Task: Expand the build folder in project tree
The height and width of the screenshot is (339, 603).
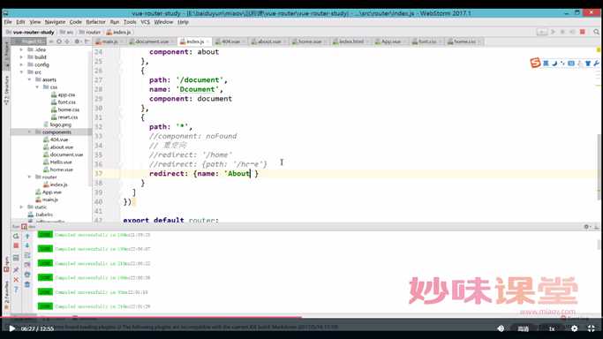Action: click(21, 57)
